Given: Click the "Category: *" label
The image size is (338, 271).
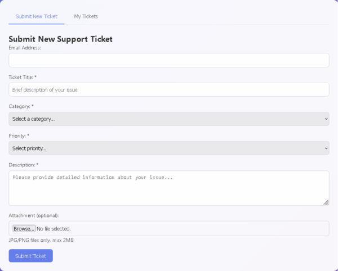Looking at the screenshot, I should pyautogui.click(x=21, y=106).
